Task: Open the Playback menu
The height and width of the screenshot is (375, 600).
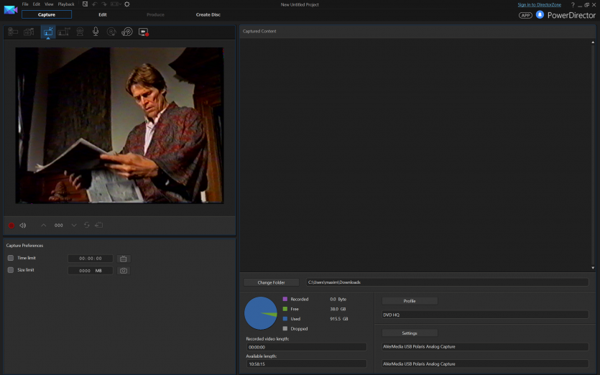Action: point(66,4)
